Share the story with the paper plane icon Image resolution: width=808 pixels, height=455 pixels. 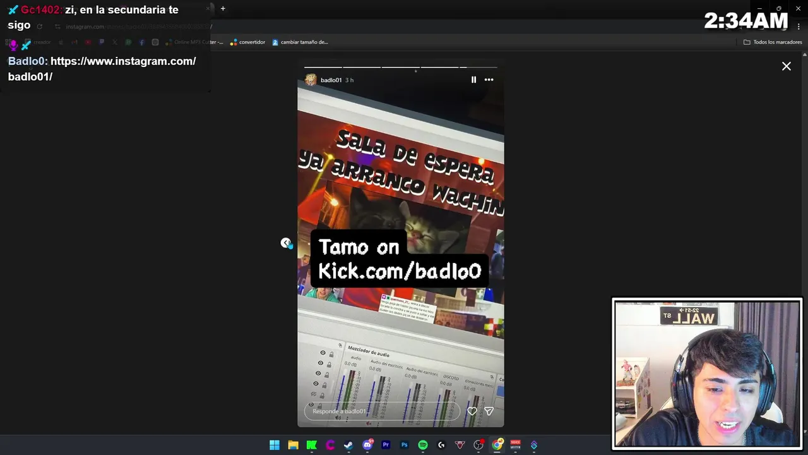click(x=489, y=411)
